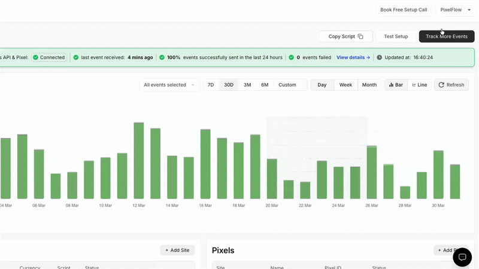This screenshot has height=269, width=479.
Task: Click the clock icon beside Updated at
Action: [379, 57]
